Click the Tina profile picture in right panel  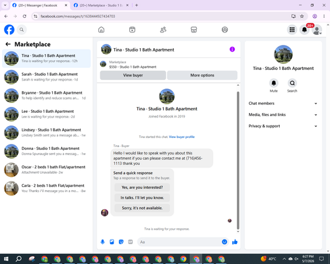(283, 54)
